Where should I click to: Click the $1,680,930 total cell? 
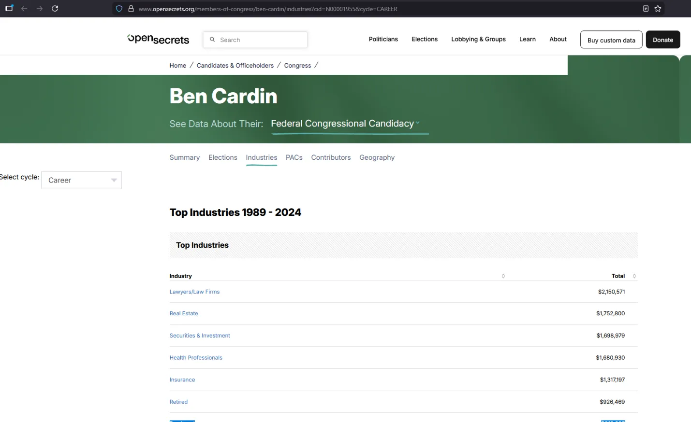pos(610,358)
